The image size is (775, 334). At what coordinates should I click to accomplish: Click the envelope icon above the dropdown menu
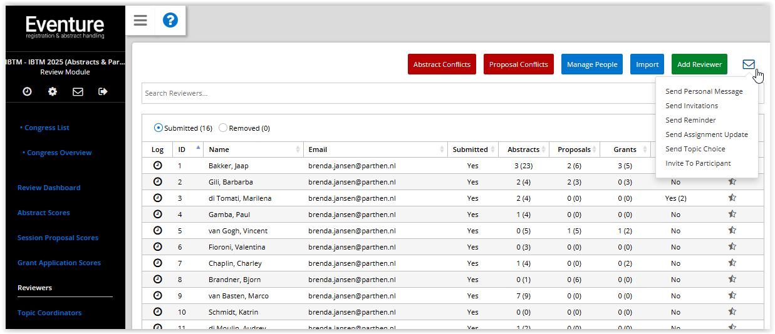pyautogui.click(x=748, y=64)
